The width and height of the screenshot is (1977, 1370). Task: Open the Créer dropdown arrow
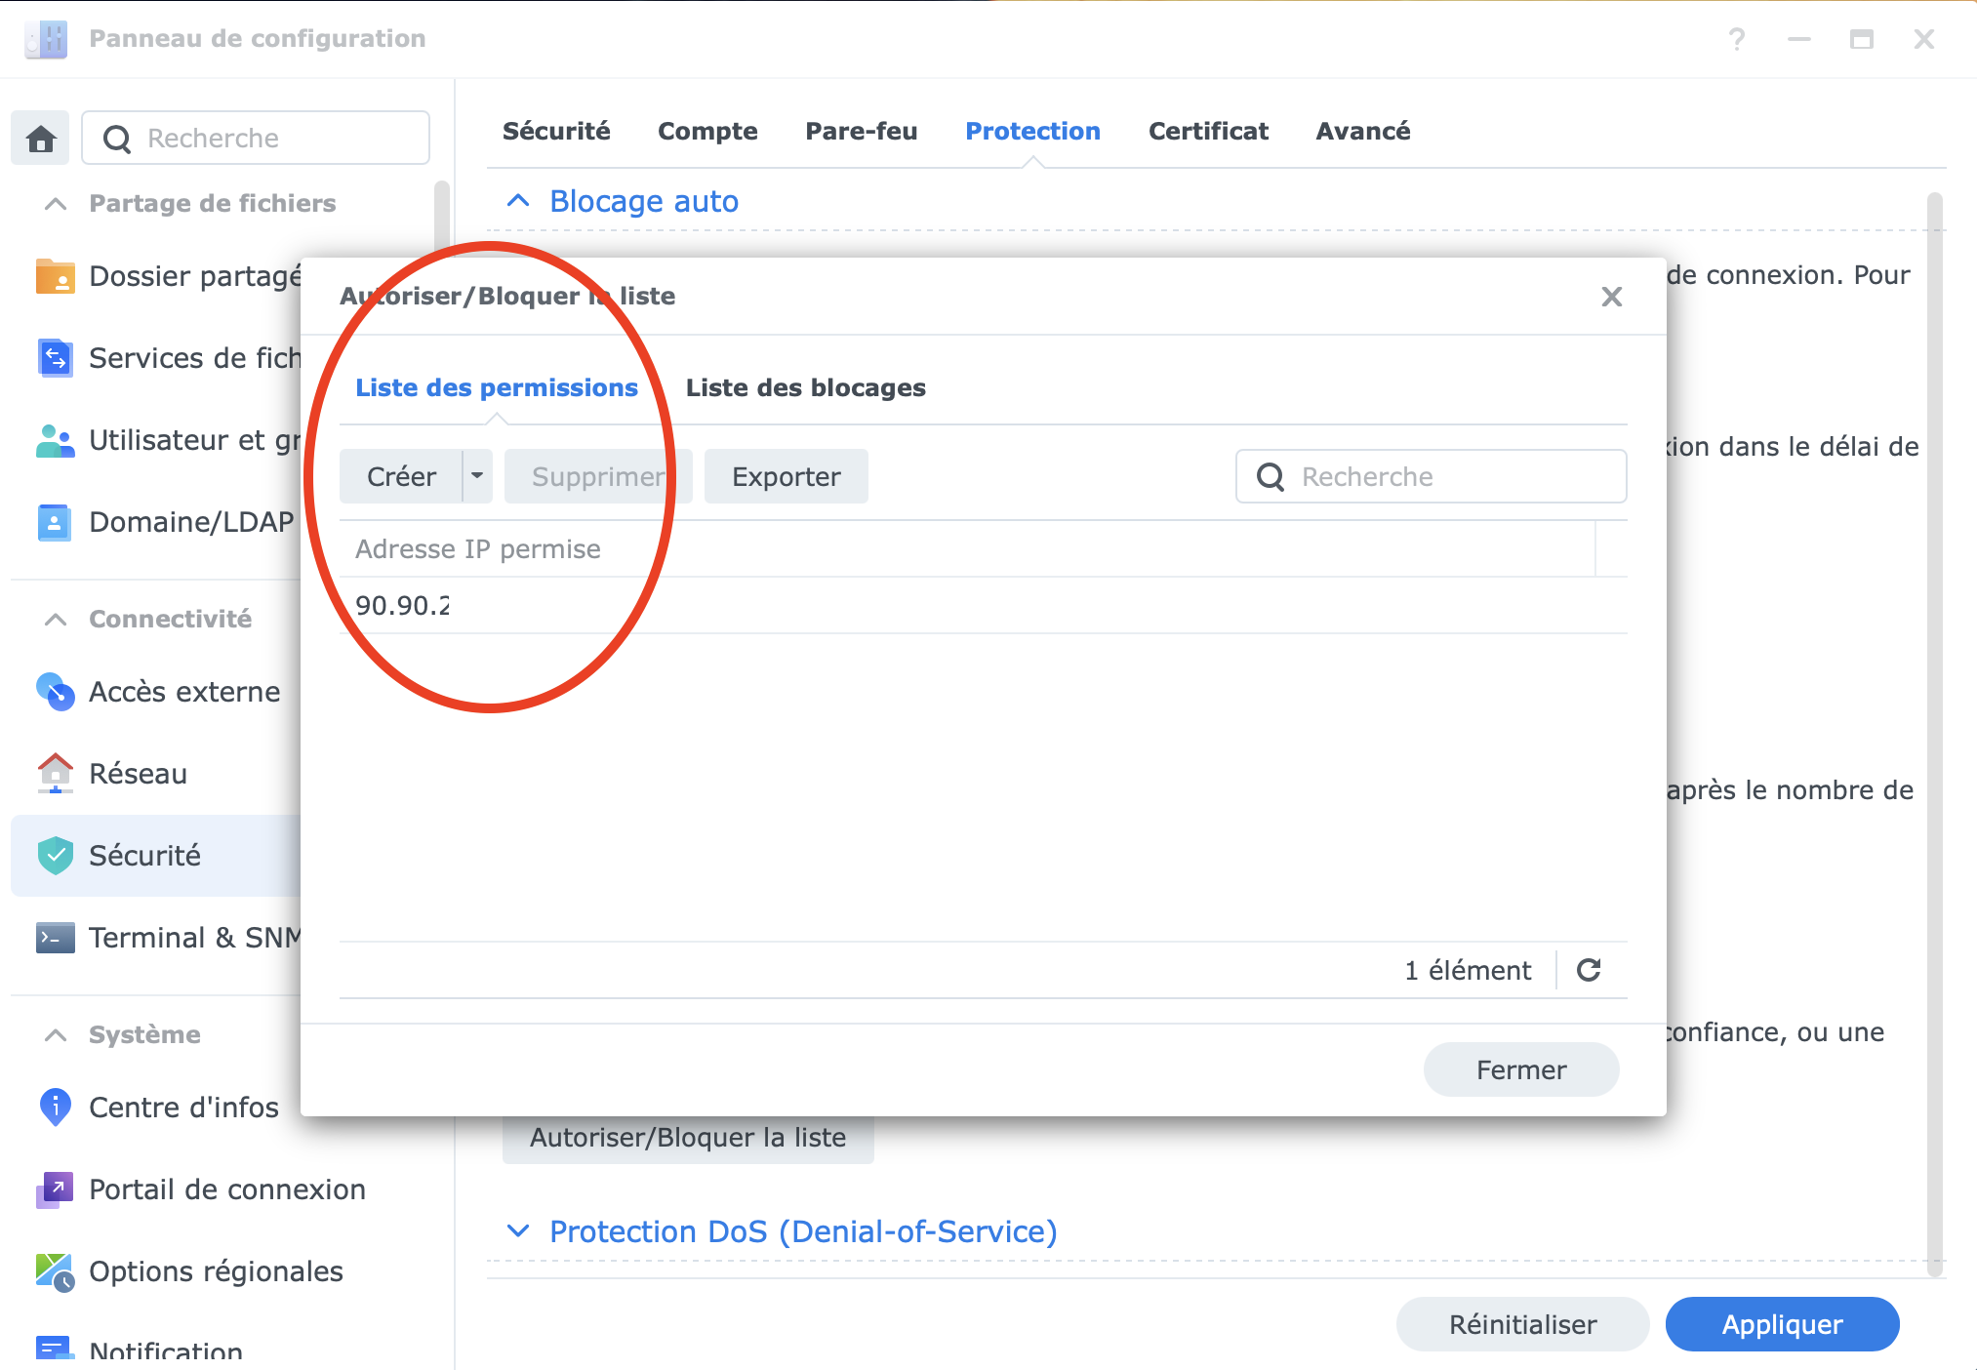[477, 476]
